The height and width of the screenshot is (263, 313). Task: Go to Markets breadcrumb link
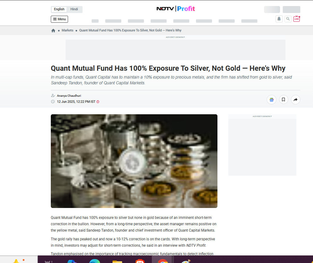[x=67, y=30]
